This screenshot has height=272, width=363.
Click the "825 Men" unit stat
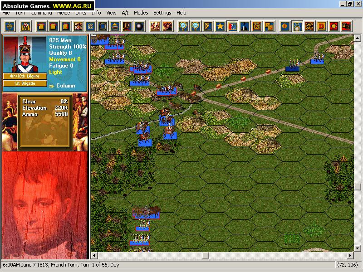(60, 40)
